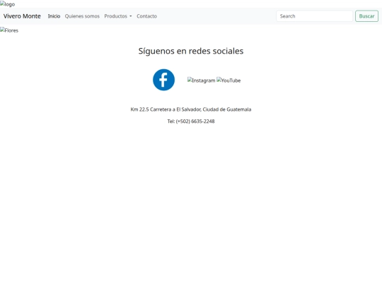Click the Tel: (+502) 6635-2248 text
Image resolution: width=382 pixels, height=286 pixels.
(191, 121)
